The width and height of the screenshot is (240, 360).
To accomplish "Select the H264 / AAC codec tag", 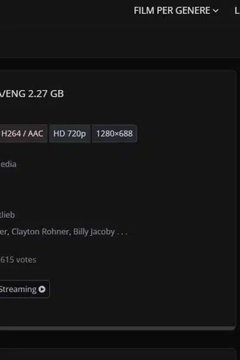I will click(23, 134).
